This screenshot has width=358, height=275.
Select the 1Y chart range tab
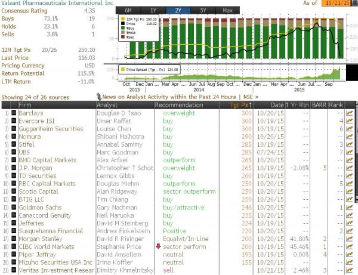(x=153, y=11)
